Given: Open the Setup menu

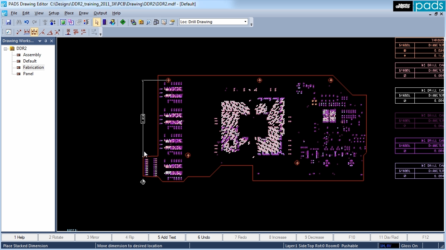Looking at the screenshot, I should click(x=54, y=13).
